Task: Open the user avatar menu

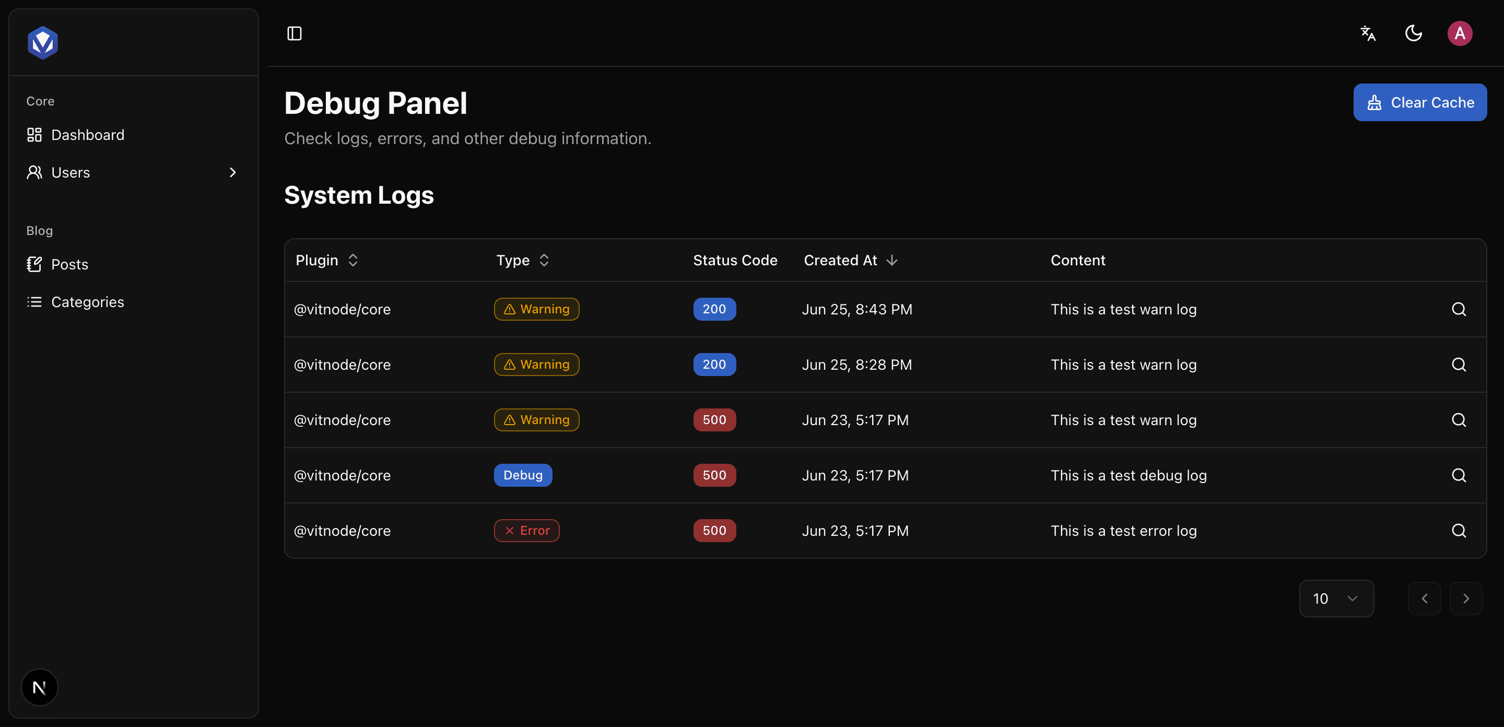Action: click(1459, 34)
